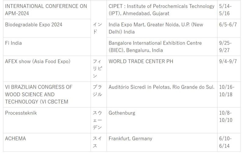
Task: Select the CIPET Ahmedabad venue text
Action: click(161, 10)
